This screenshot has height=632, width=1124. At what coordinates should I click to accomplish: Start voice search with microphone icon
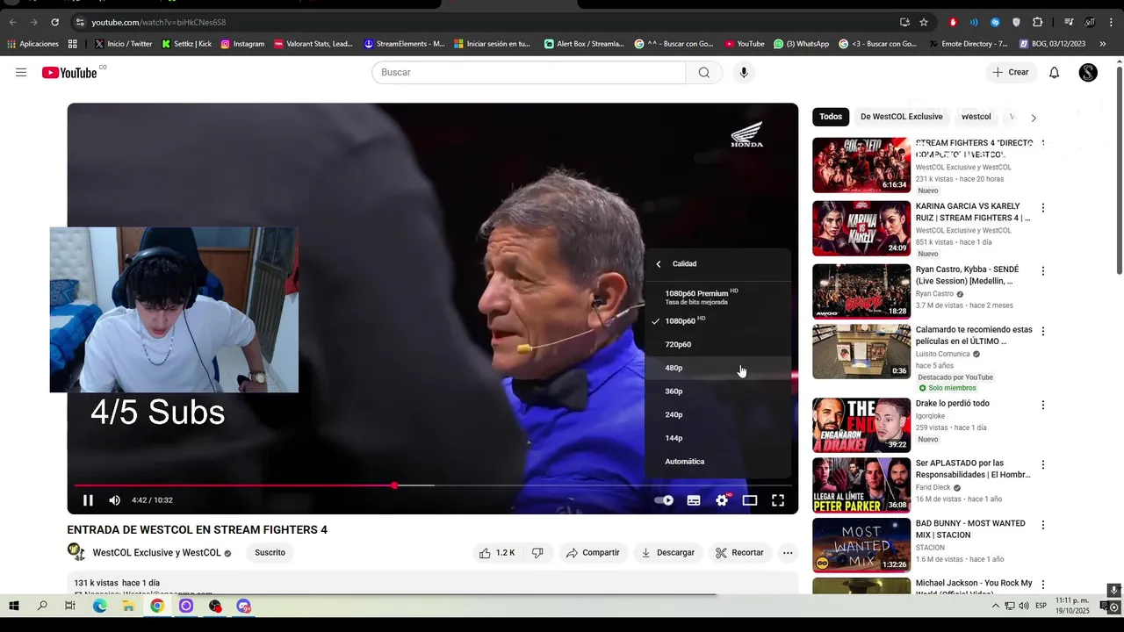(744, 72)
